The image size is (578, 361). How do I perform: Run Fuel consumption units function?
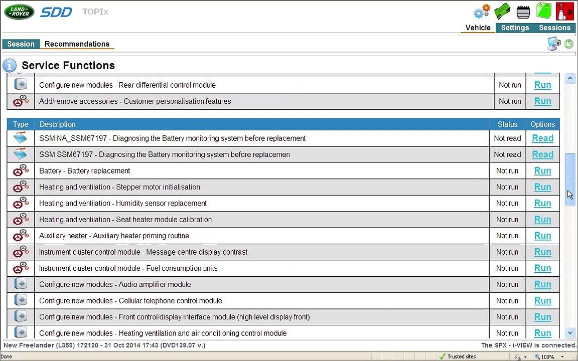542,268
